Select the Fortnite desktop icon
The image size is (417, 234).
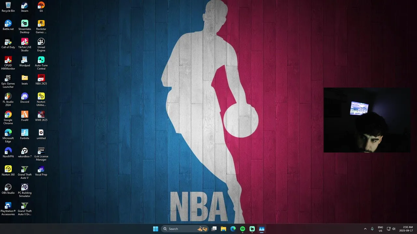[24, 135]
